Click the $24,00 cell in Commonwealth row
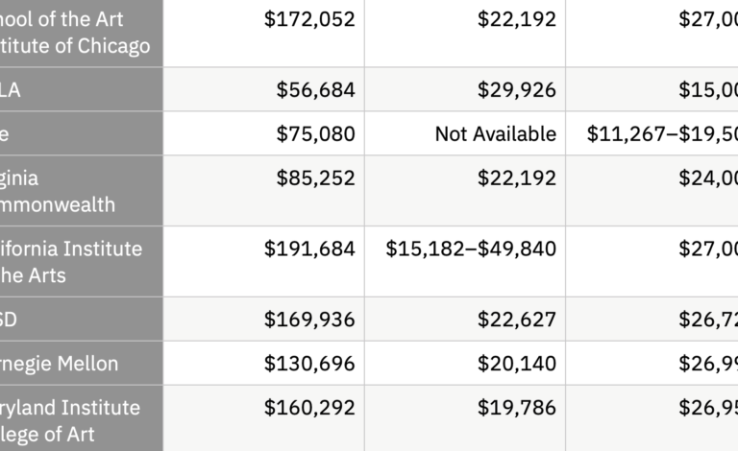The image size is (738, 451). (652, 191)
